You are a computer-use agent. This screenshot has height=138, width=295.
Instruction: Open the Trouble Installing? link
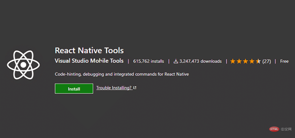tap(114, 88)
